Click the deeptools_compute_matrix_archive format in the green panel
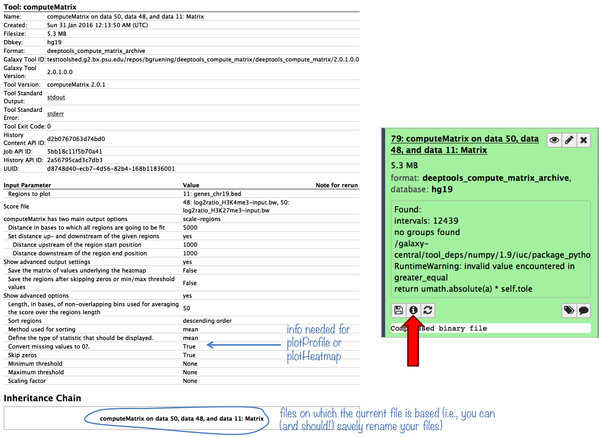This screenshot has width=599, height=437. [496, 178]
